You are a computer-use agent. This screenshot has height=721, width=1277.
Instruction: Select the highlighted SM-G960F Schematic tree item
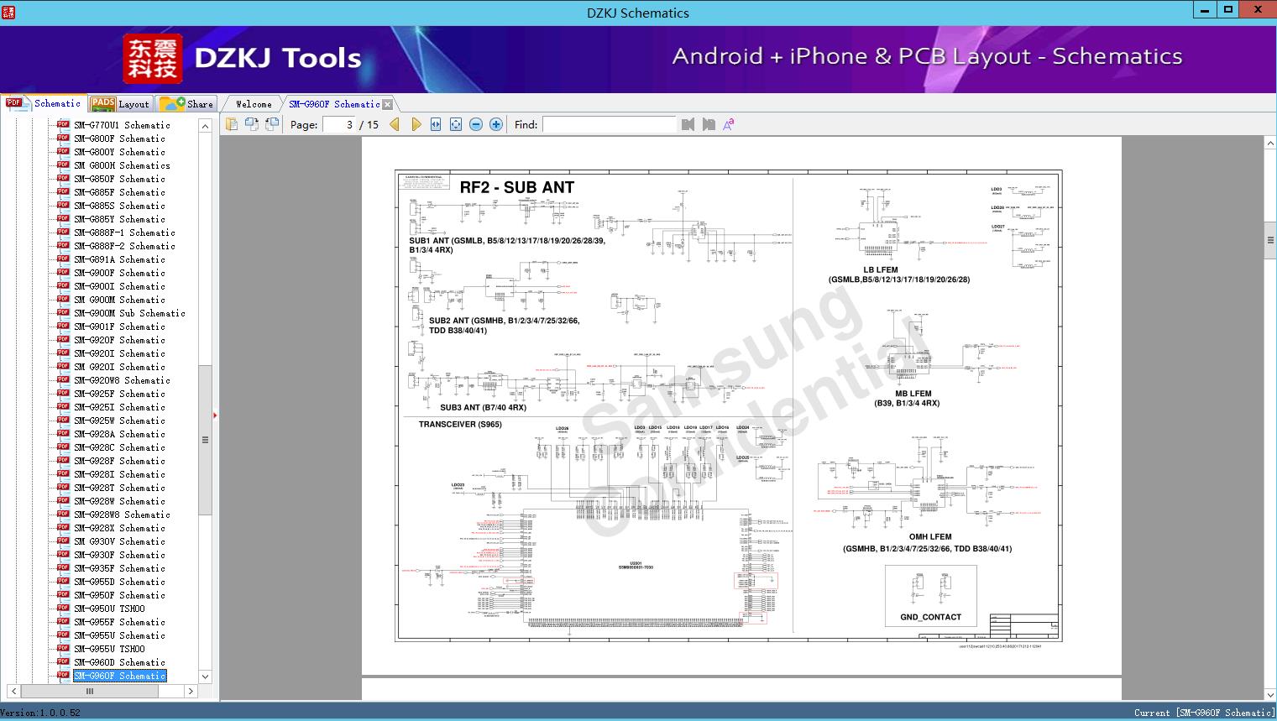[x=119, y=676]
